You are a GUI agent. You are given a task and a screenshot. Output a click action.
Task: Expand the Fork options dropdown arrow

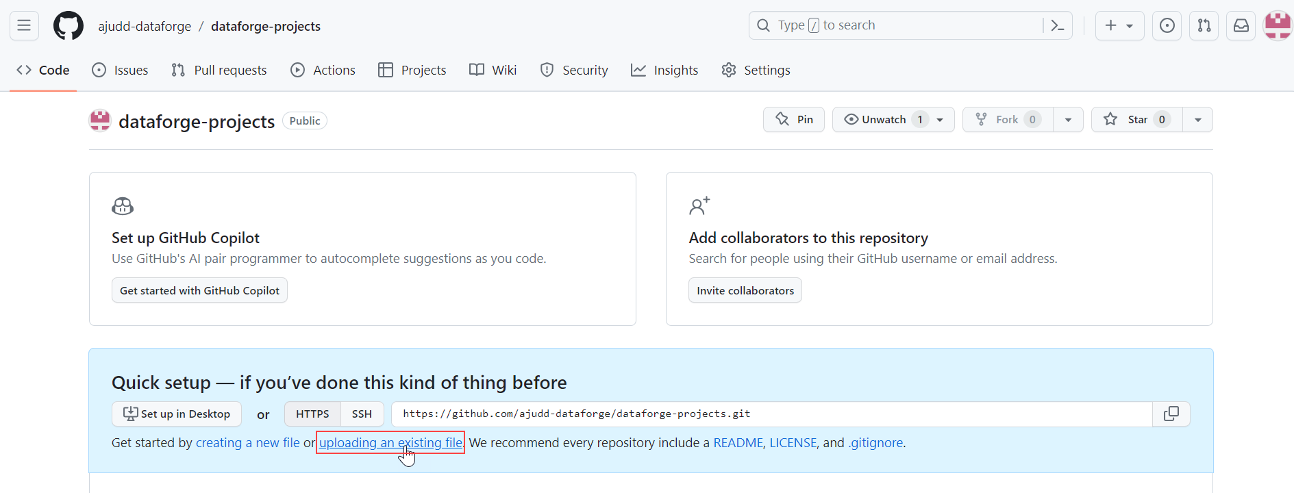click(1068, 119)
